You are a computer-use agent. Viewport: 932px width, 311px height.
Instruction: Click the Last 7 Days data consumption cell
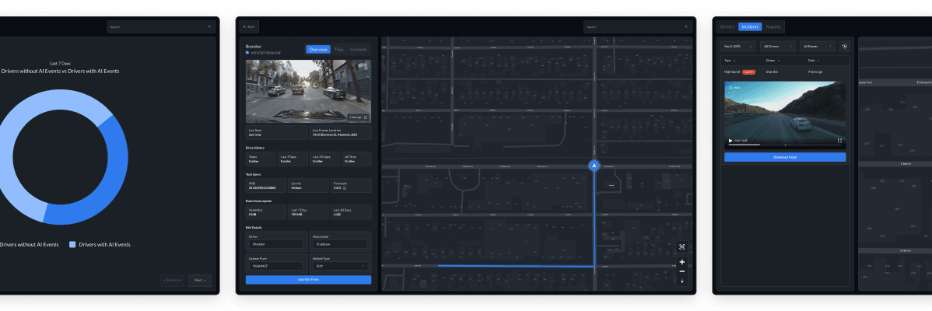(308, 212)
